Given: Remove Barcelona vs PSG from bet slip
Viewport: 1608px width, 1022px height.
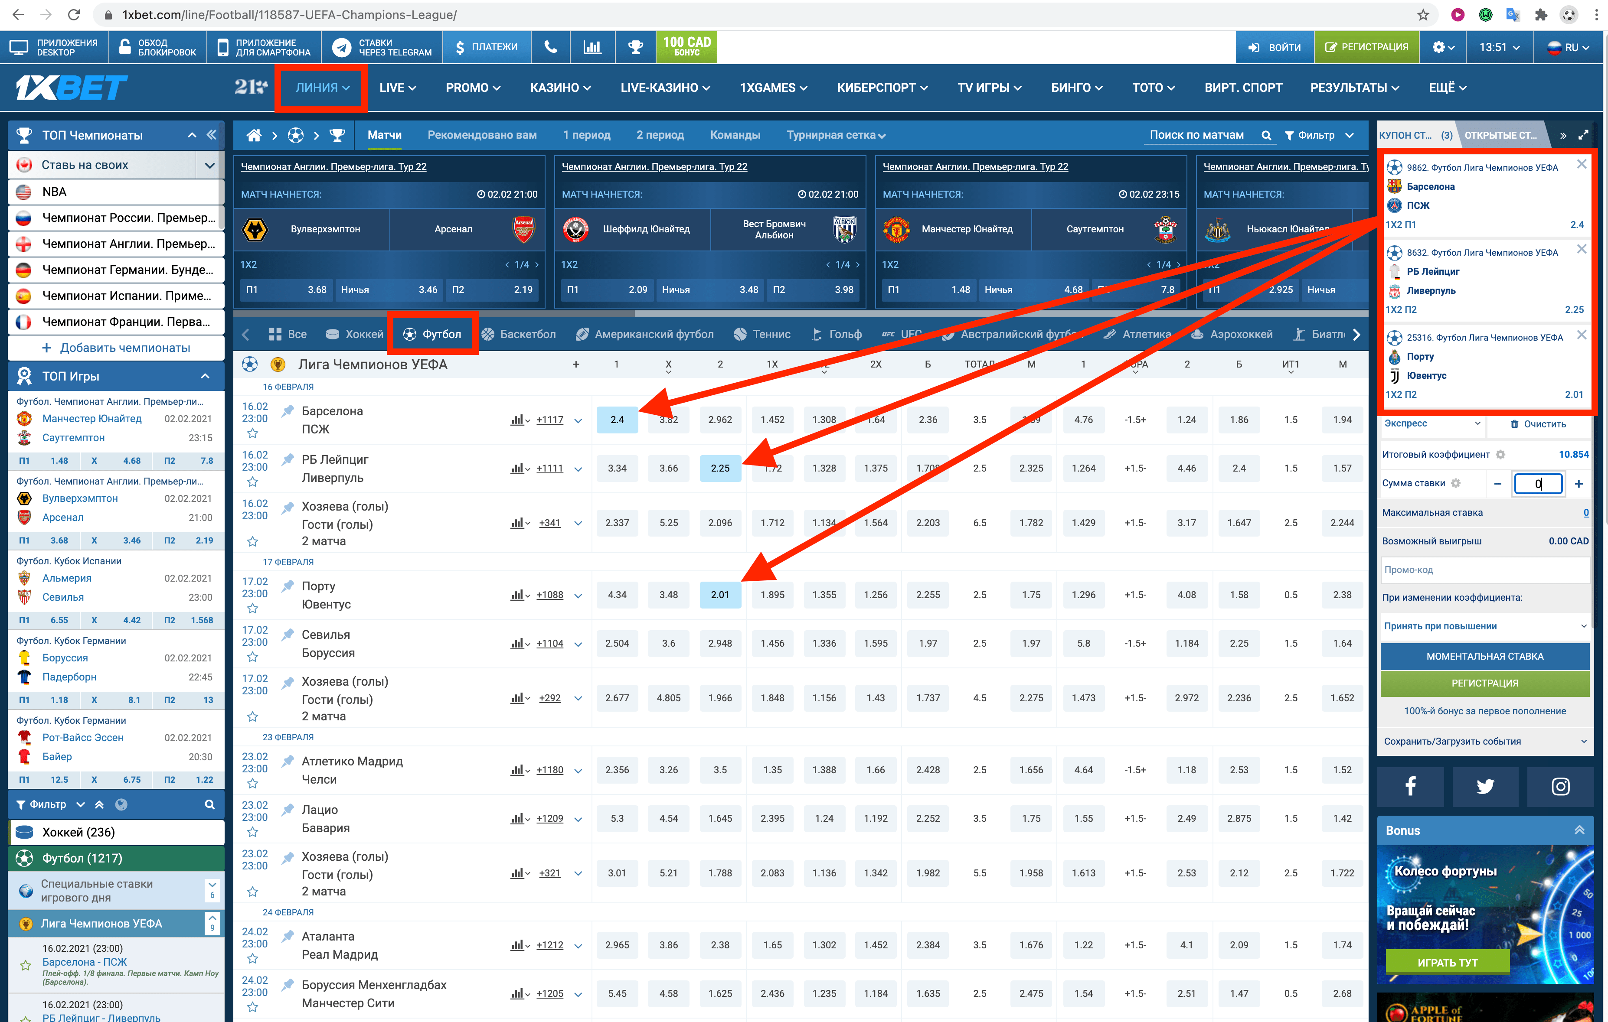Looking at the screenshot, I should 1581,164.
